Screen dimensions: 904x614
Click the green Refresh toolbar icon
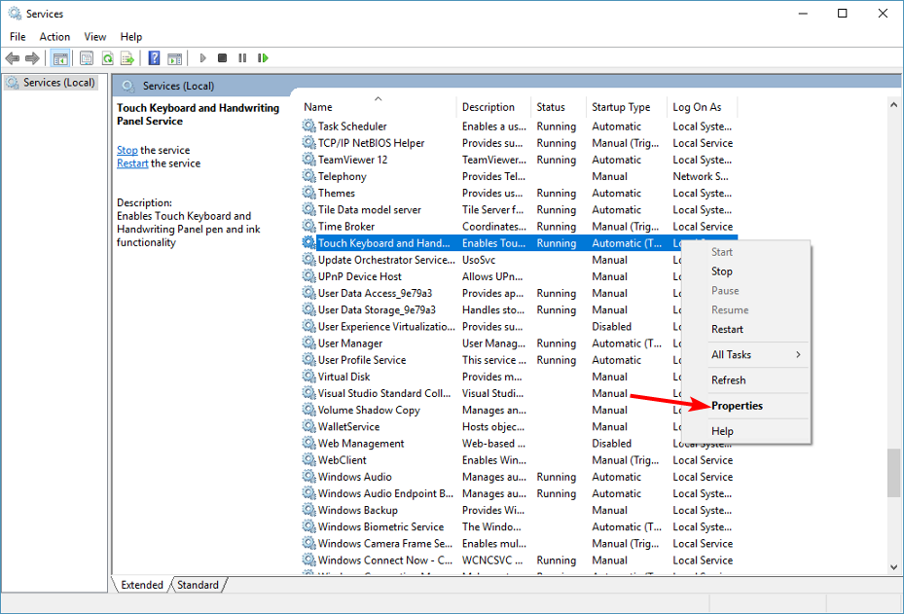(x=107, y=58)
